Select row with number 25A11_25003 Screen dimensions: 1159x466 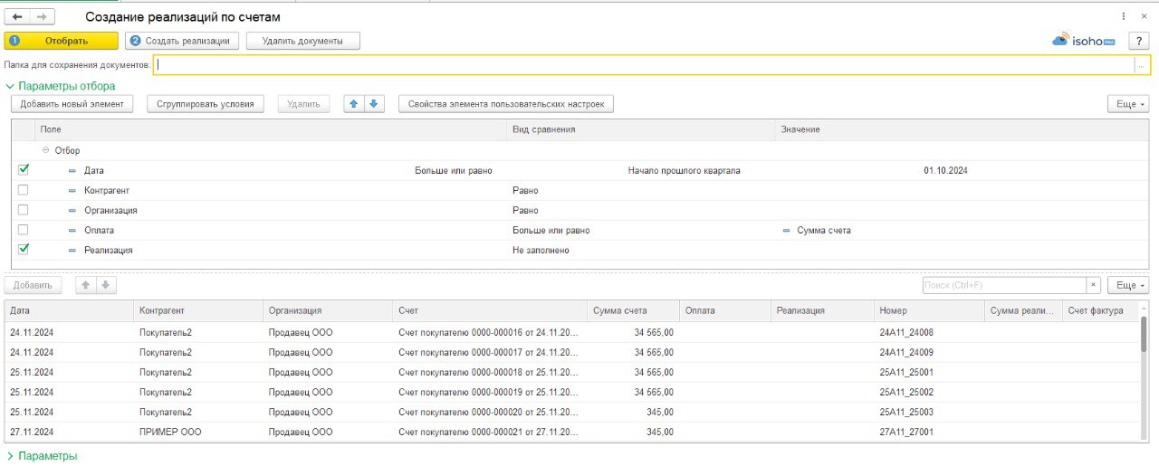point(572,412)
